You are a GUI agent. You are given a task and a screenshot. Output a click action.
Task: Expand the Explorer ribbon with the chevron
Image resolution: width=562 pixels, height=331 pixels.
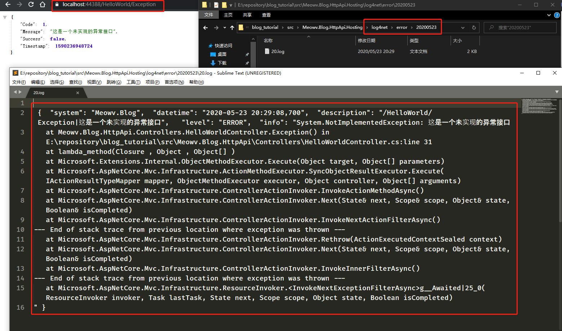(x=549, y=15)
